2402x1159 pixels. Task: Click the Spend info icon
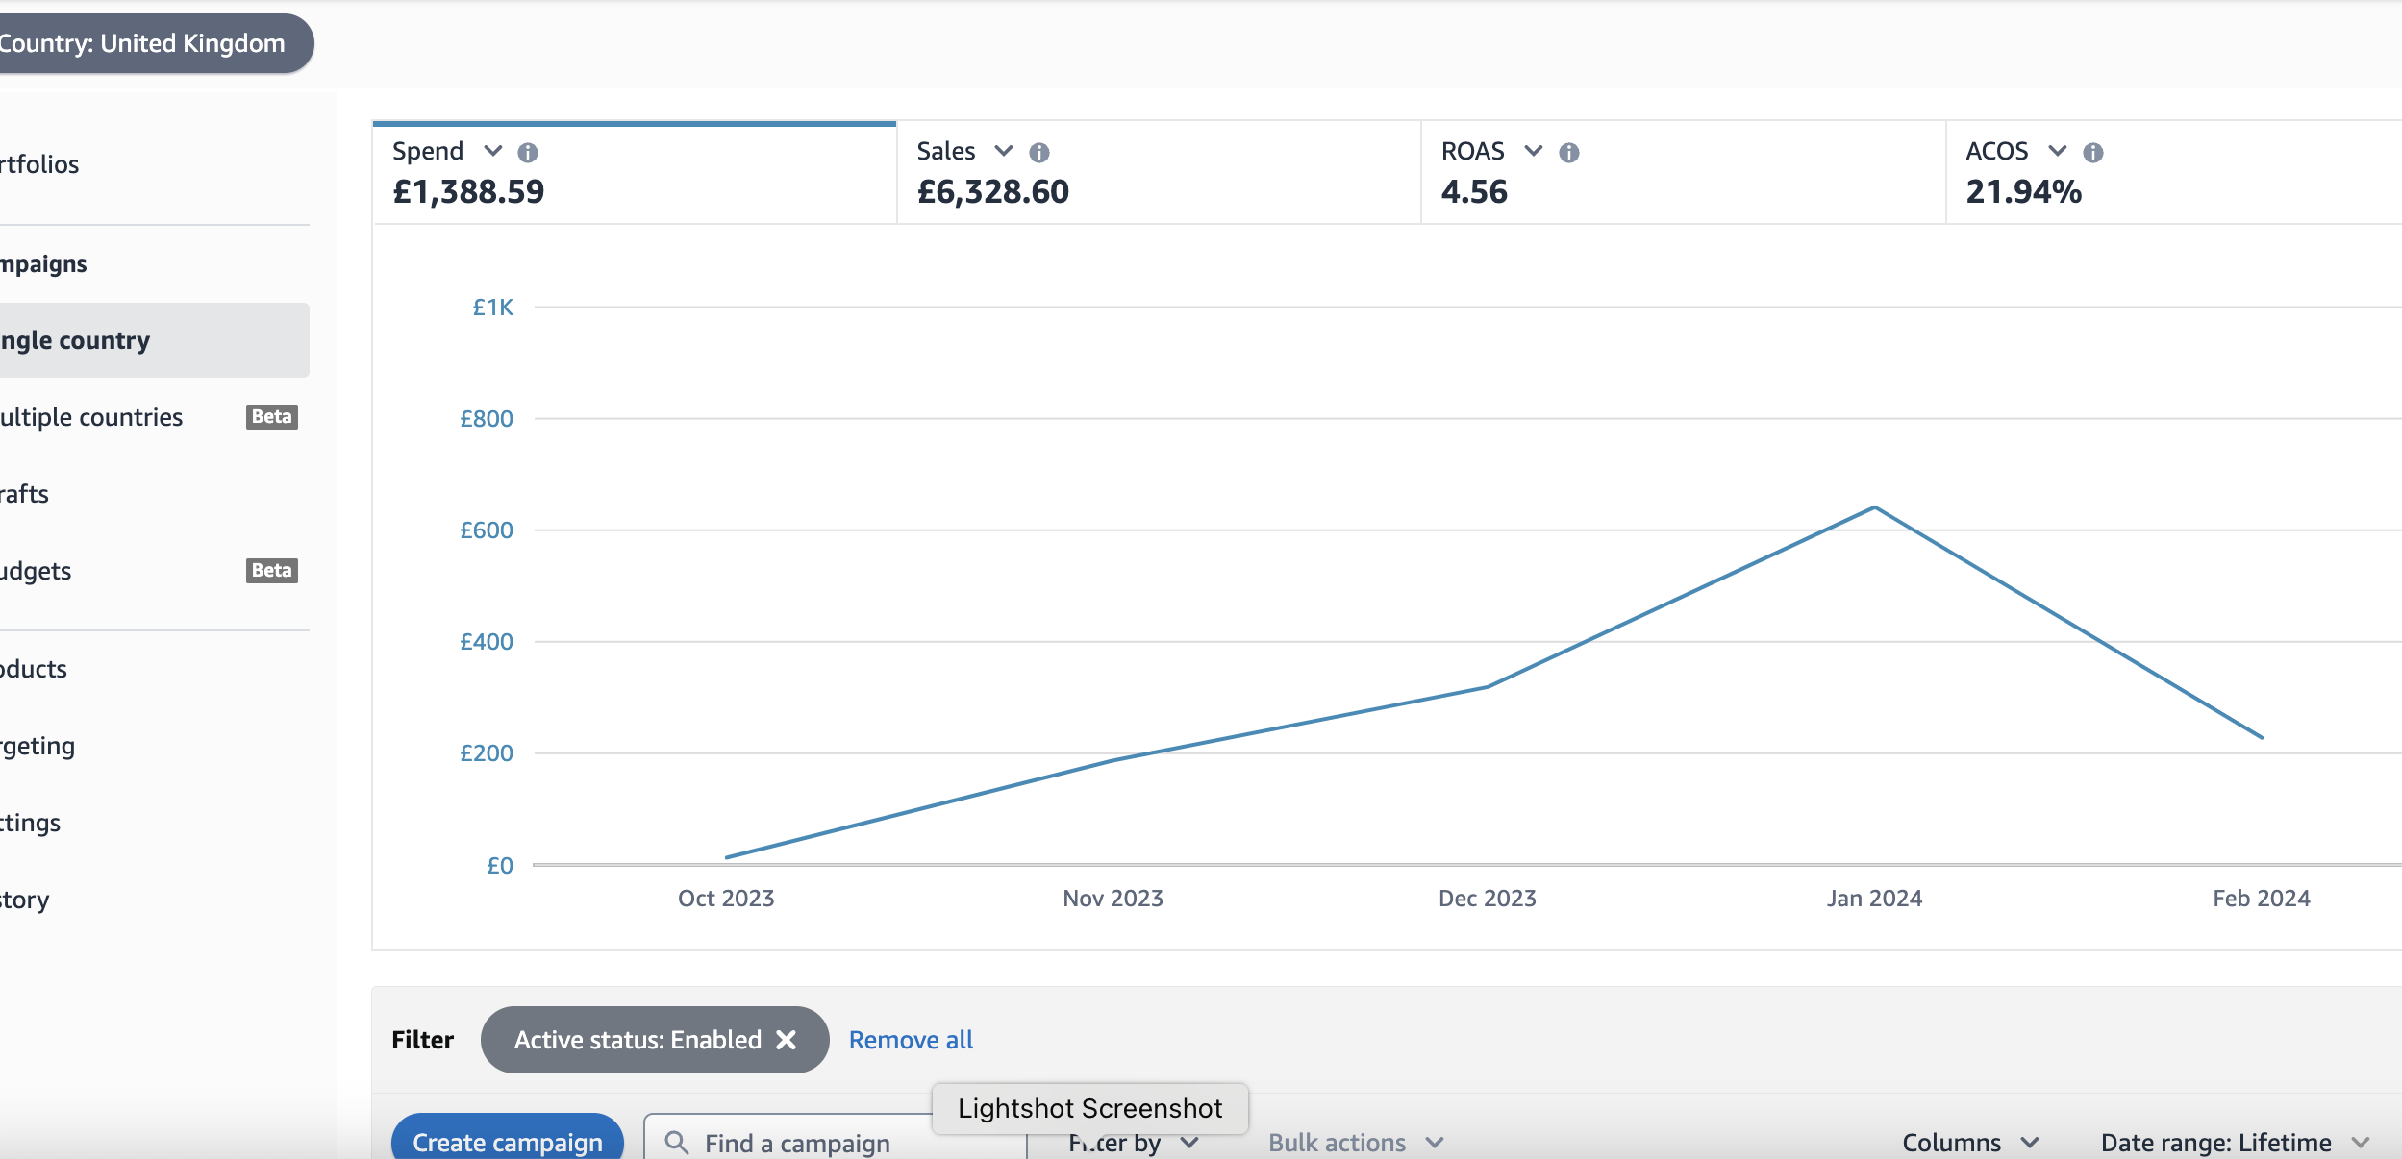coord(528,153)
